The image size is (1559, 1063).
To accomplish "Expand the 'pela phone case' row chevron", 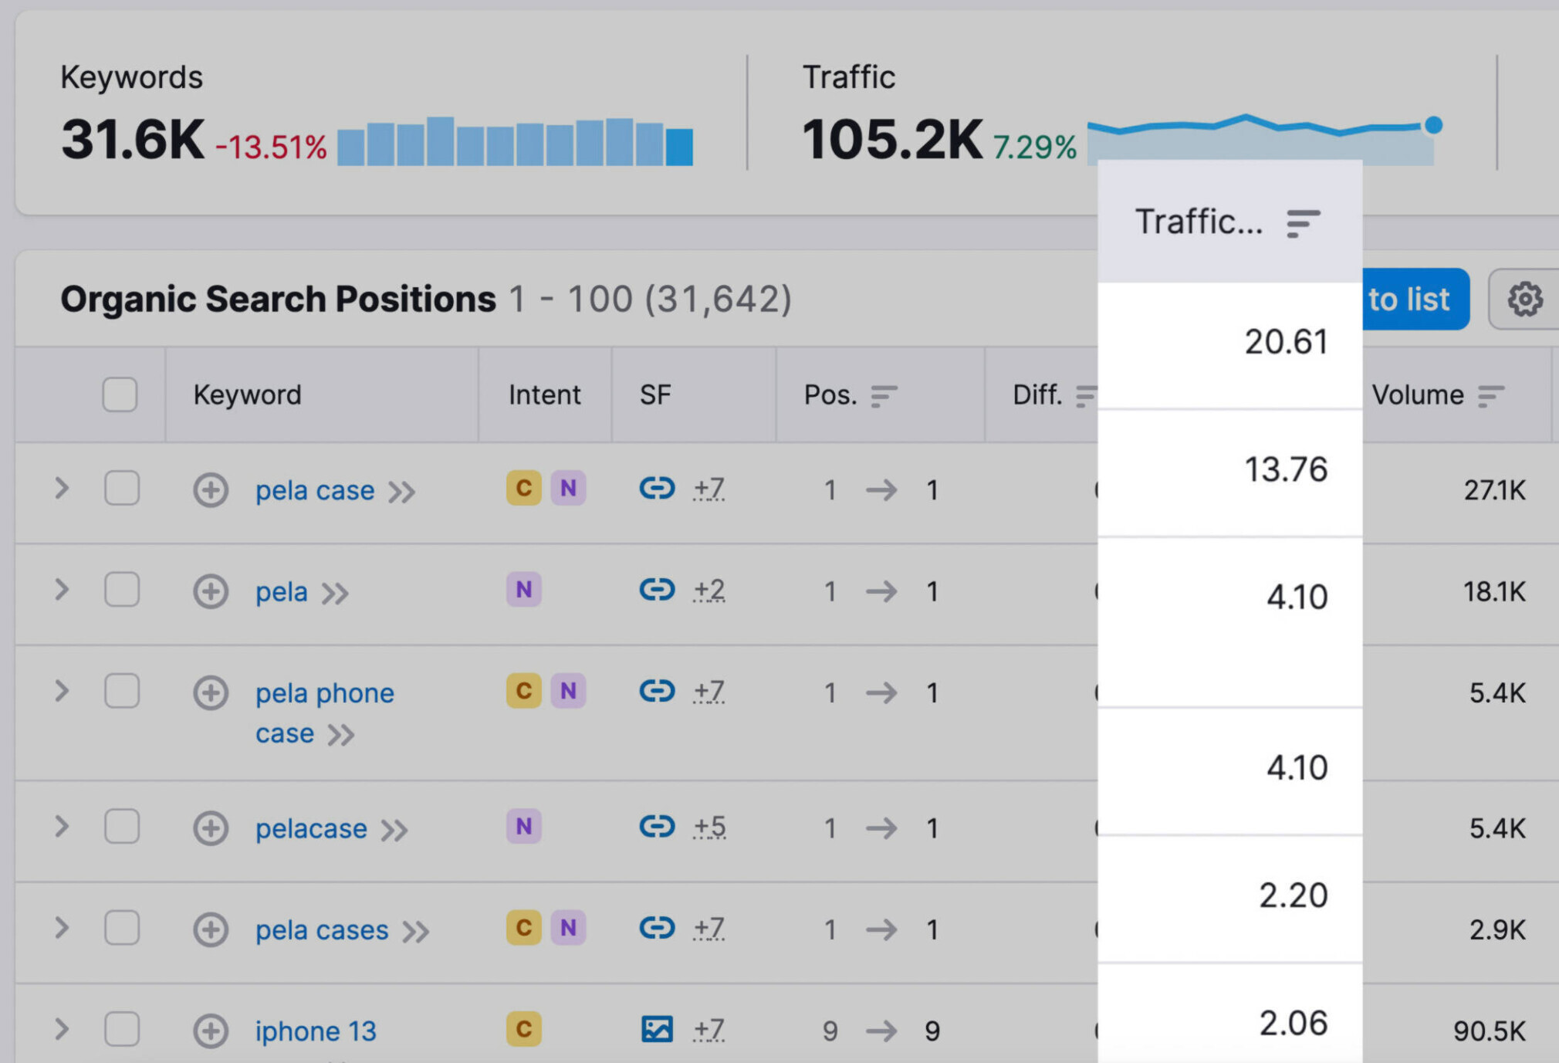I will tap(62, 691).
